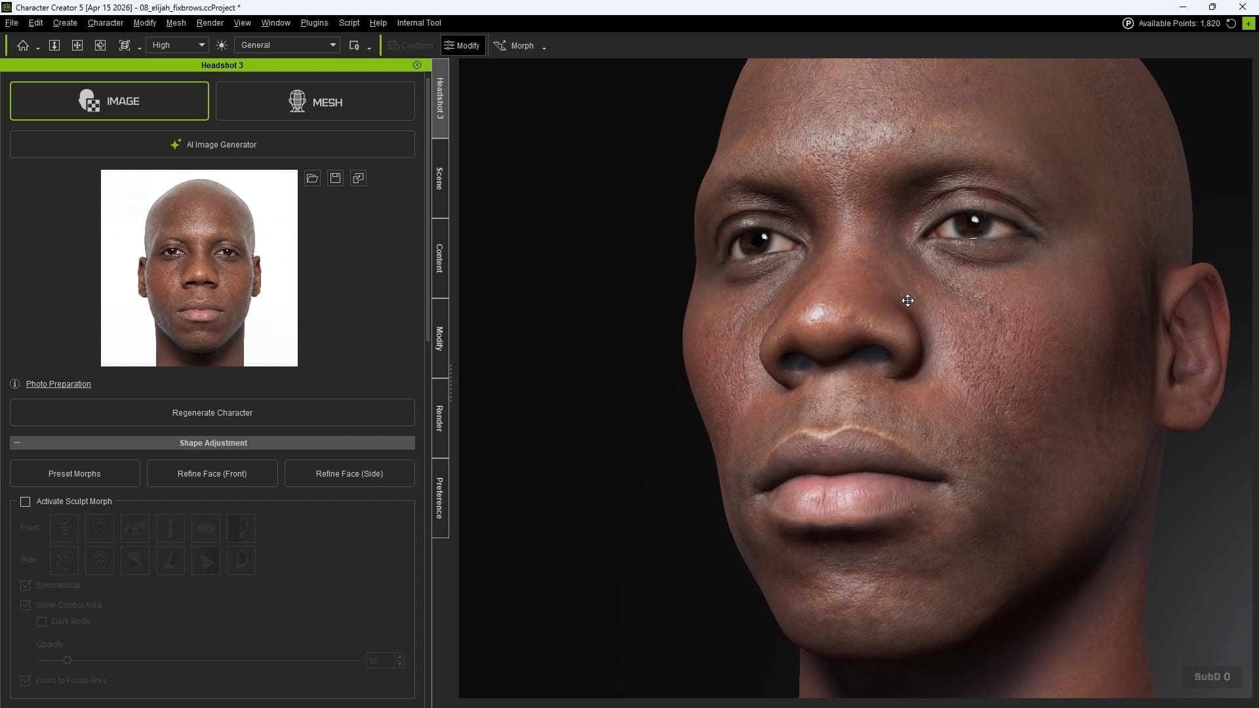Click the Preset Morphs button
This screenshot has height=708, width=1259.
pyautogui.click(x=75, y=474)
